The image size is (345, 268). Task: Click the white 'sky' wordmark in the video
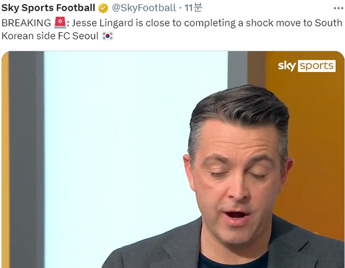[x=287, y=66]
